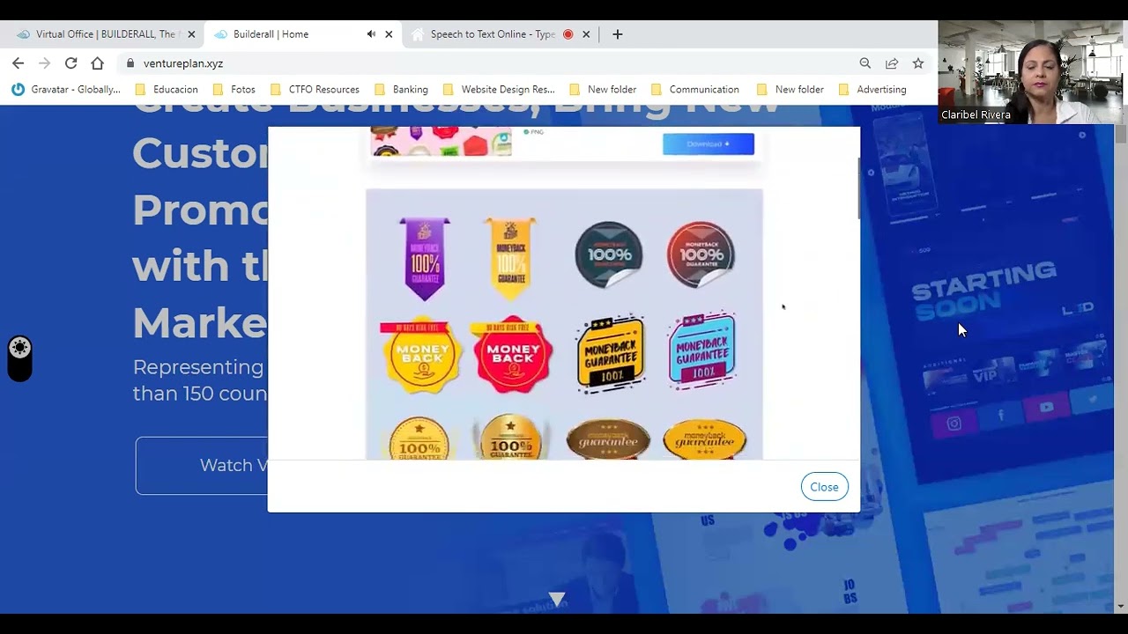Screen dimensions: 1128x634
Task: Open the CTFO Resources bookmark folder
Action: pos(315,89)
